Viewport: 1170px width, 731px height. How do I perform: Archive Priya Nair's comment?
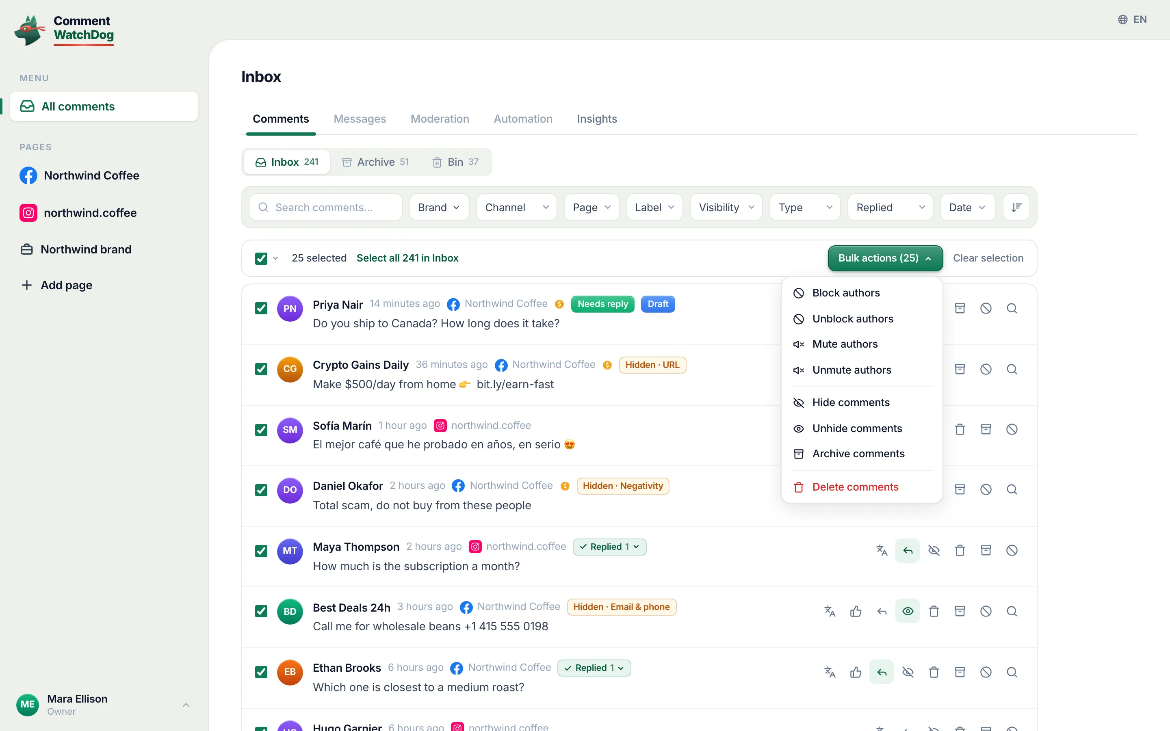[x=960, y=309]
